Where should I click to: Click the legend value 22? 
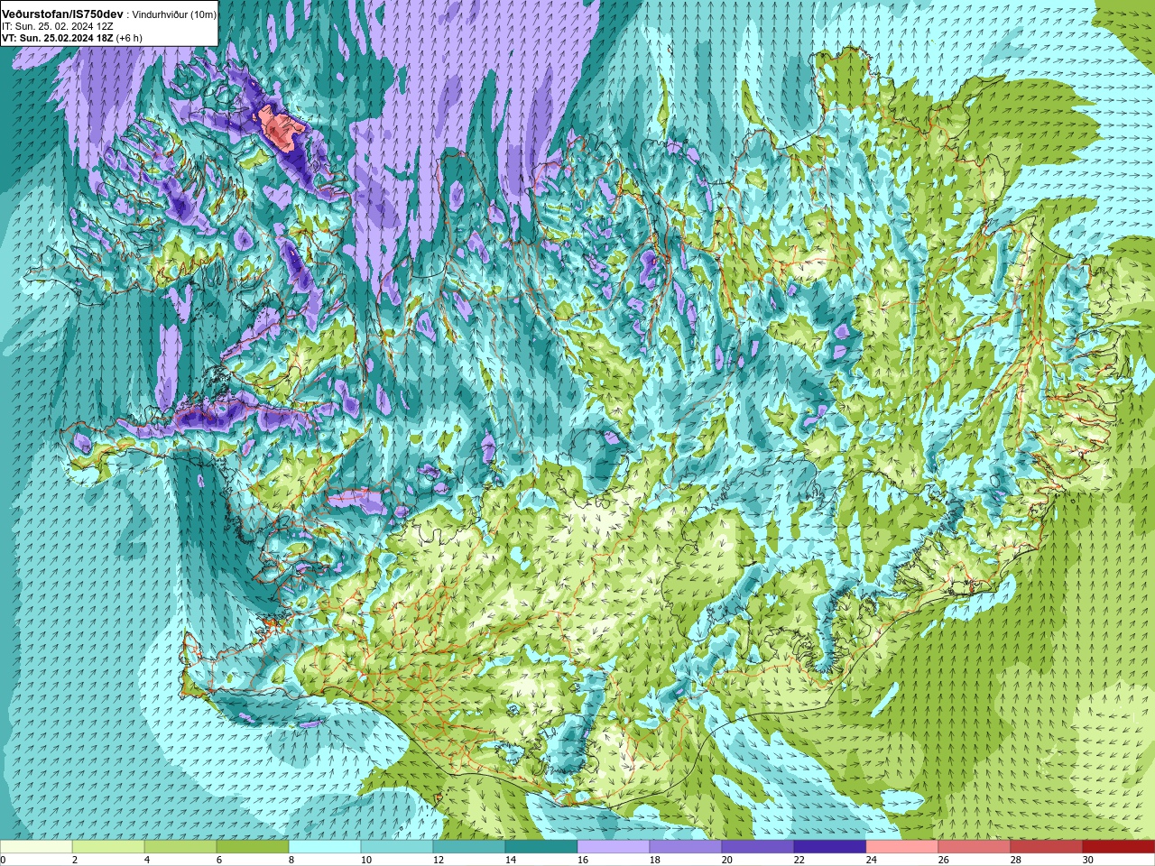799,860
